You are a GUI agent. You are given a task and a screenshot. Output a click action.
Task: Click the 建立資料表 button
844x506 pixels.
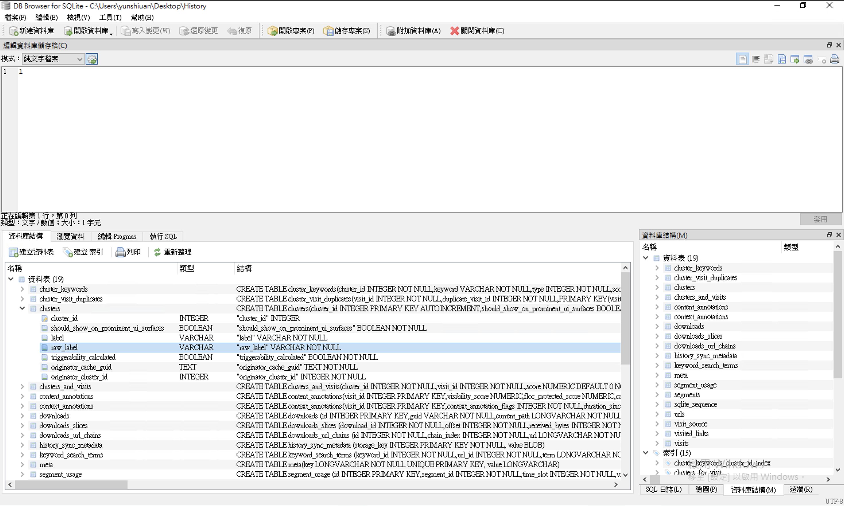(x=31, y=252)
